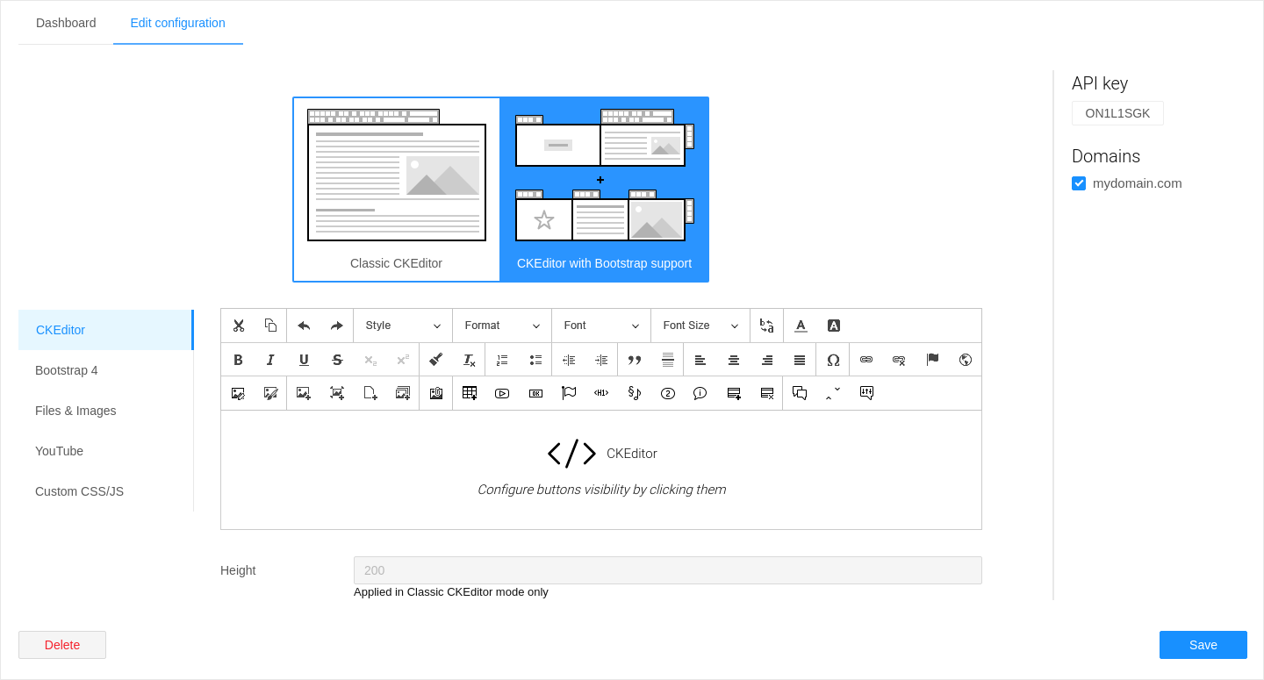Image resolution: width=1264 pixels, height=680 pixels.
Task: Open the Font Size dropdown
Action: click(x=700, y=326)
